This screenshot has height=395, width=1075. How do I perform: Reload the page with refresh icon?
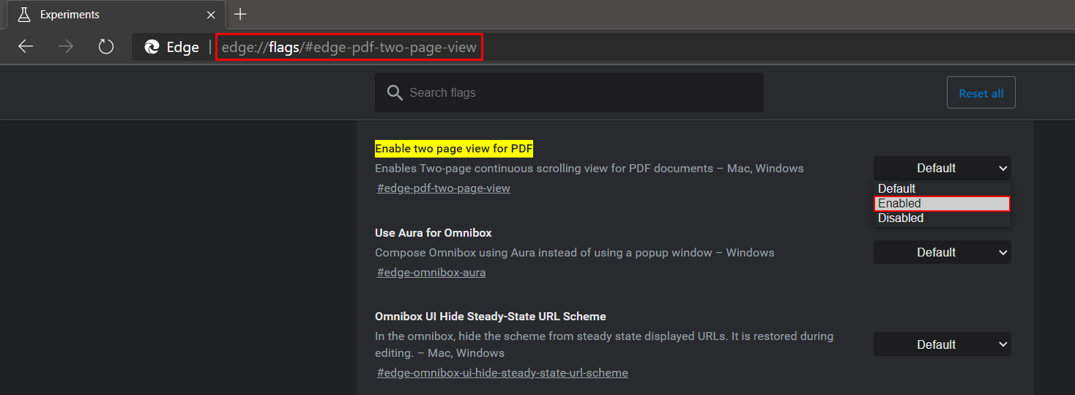click(x=106, y=47)
